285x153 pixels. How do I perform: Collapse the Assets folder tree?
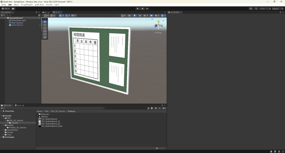click(x=1, y=116)
